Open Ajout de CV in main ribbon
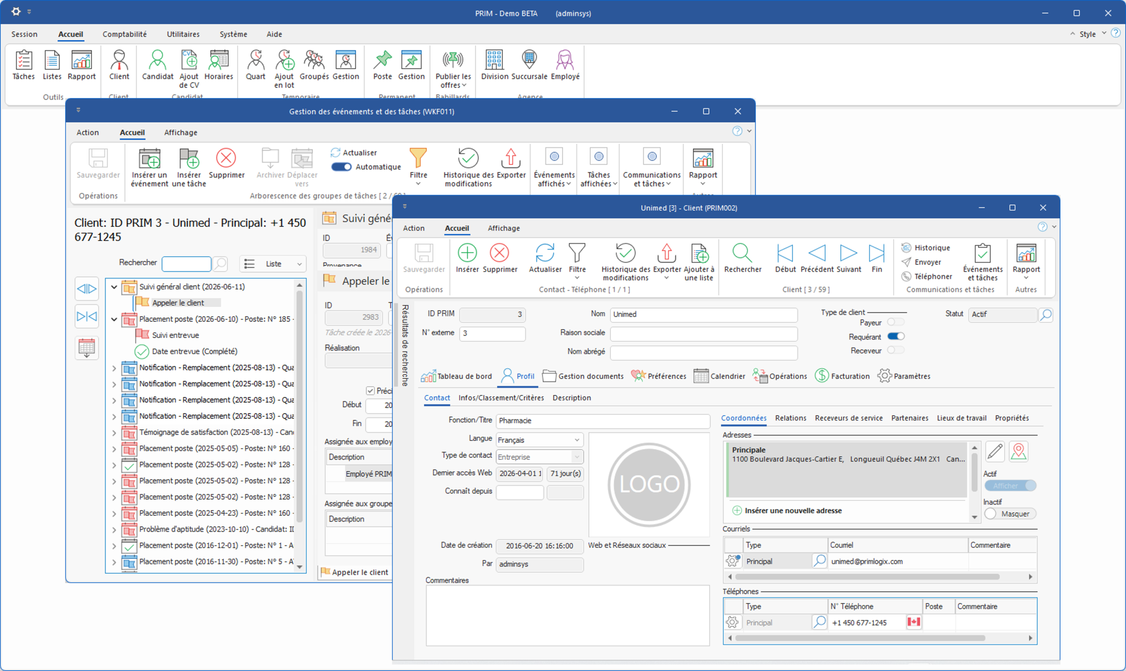The height and width of the screenshot is (671, 1126). pos(189,69)
